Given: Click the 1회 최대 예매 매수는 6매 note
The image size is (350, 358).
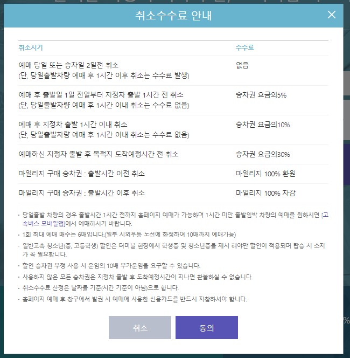Looking at the screenshot, I should (129, 235).
